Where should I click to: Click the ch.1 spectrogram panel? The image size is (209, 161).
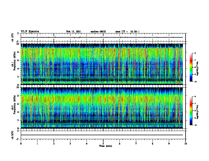pyautogui.click(x=102, y=64)
